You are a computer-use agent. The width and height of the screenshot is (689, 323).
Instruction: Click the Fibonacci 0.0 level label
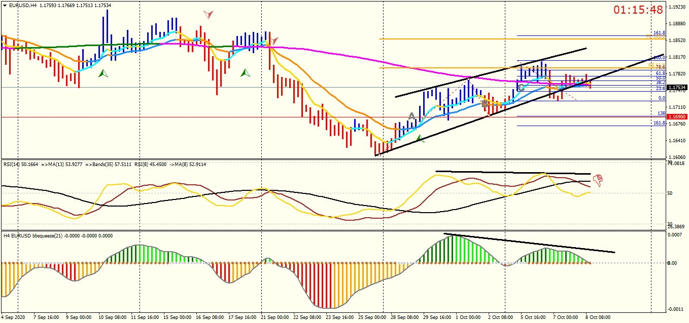click(x=662, y=98)
